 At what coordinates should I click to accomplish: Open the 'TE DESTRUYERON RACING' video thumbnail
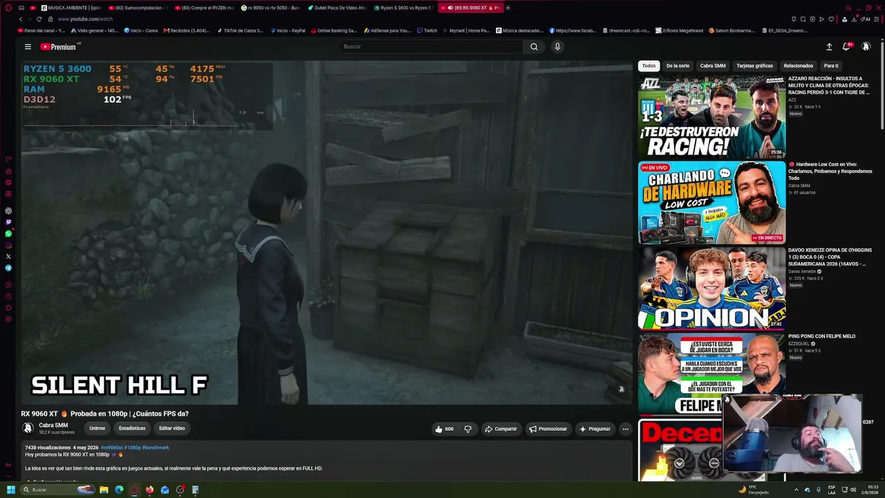[x=711, y=117]
